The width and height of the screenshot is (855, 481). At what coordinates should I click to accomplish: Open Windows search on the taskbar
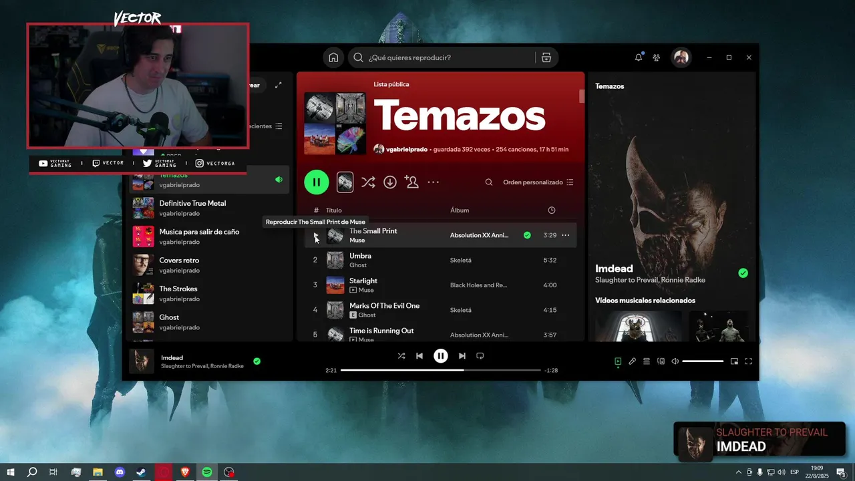[32, 472]
